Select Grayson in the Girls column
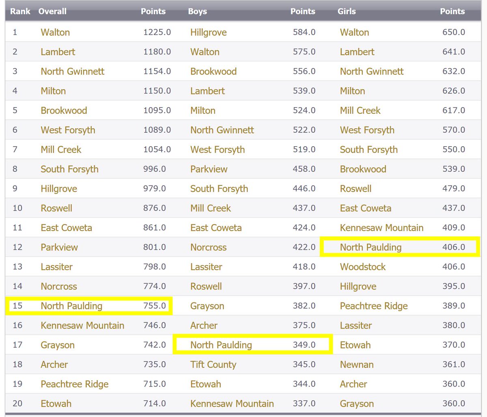This screenshot has width=487, height=417. [357, 404]
